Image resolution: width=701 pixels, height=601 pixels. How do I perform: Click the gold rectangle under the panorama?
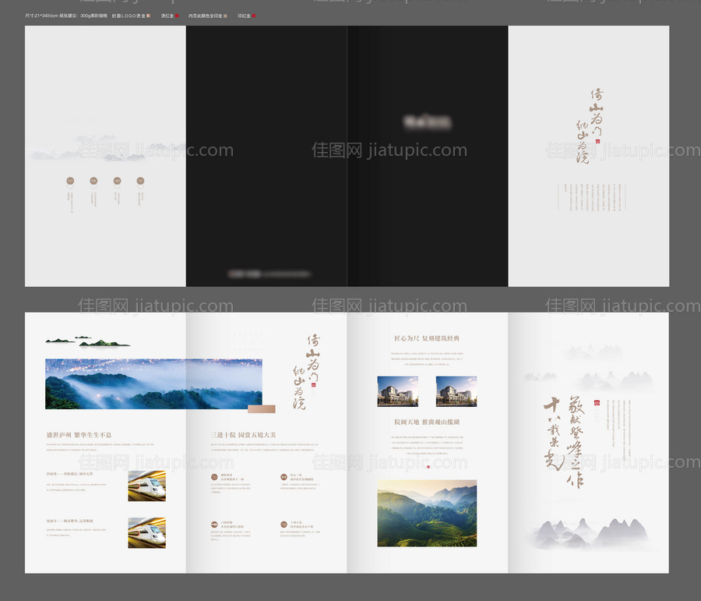[261, 408]
